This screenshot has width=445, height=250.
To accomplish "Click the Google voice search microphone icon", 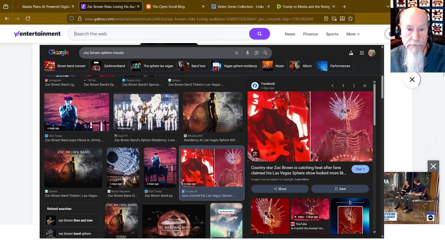I will click(x=248, y=53).
